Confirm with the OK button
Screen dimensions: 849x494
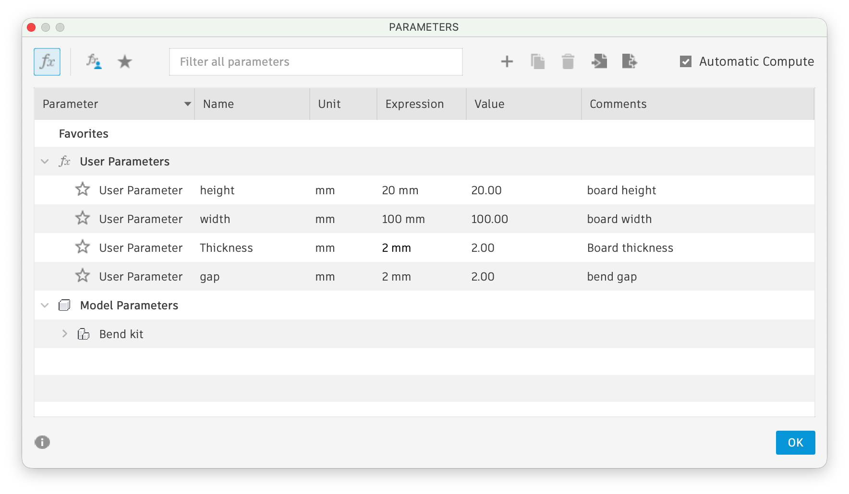[795, 443]
